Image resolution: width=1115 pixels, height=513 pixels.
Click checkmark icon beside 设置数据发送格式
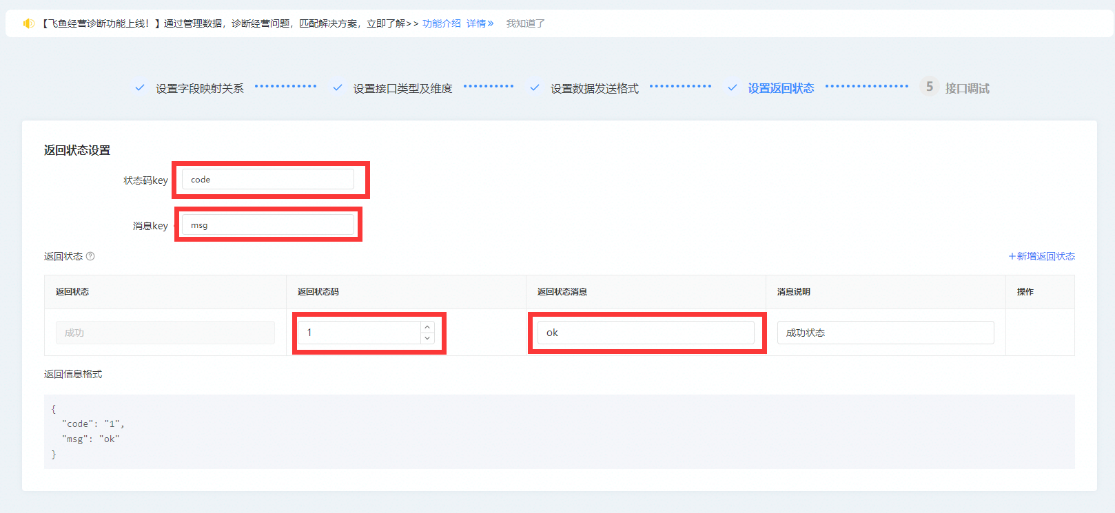tap(535, 87)
